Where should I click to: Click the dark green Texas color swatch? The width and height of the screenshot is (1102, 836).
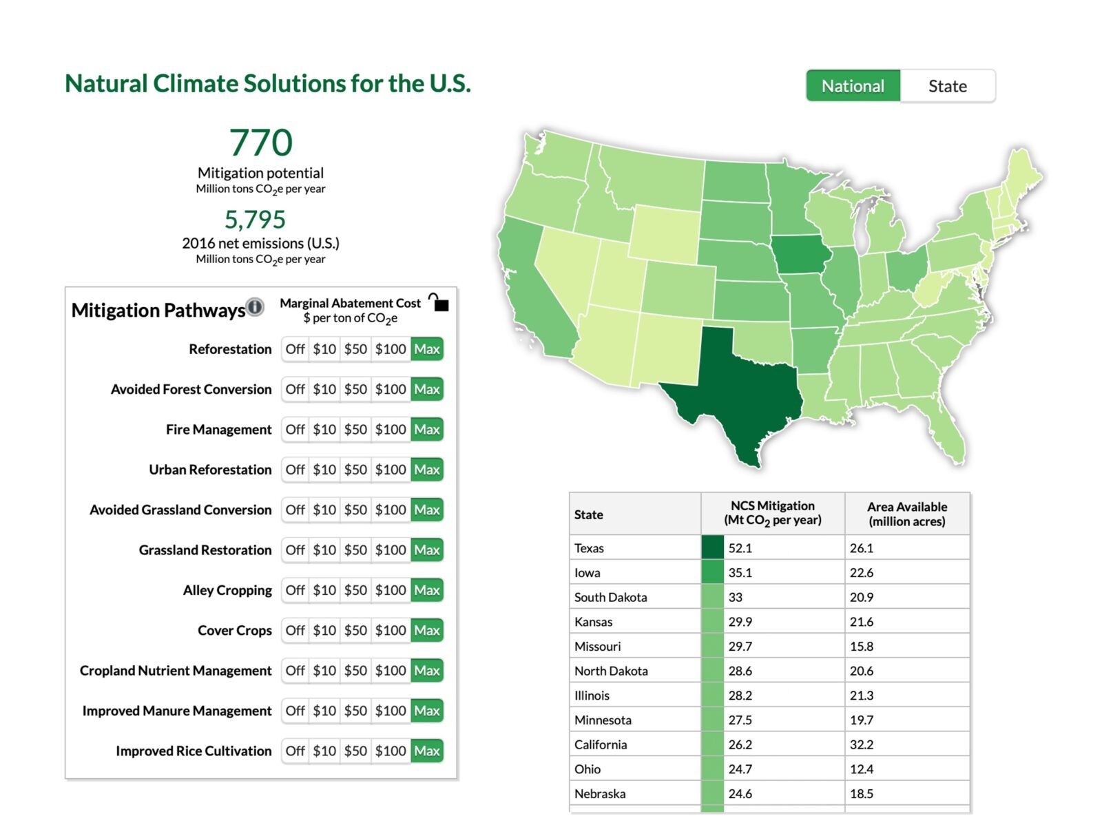(x=712, y=547)
